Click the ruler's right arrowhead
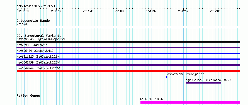This screenshot has width=248, height=105. (x=239, y=9)
